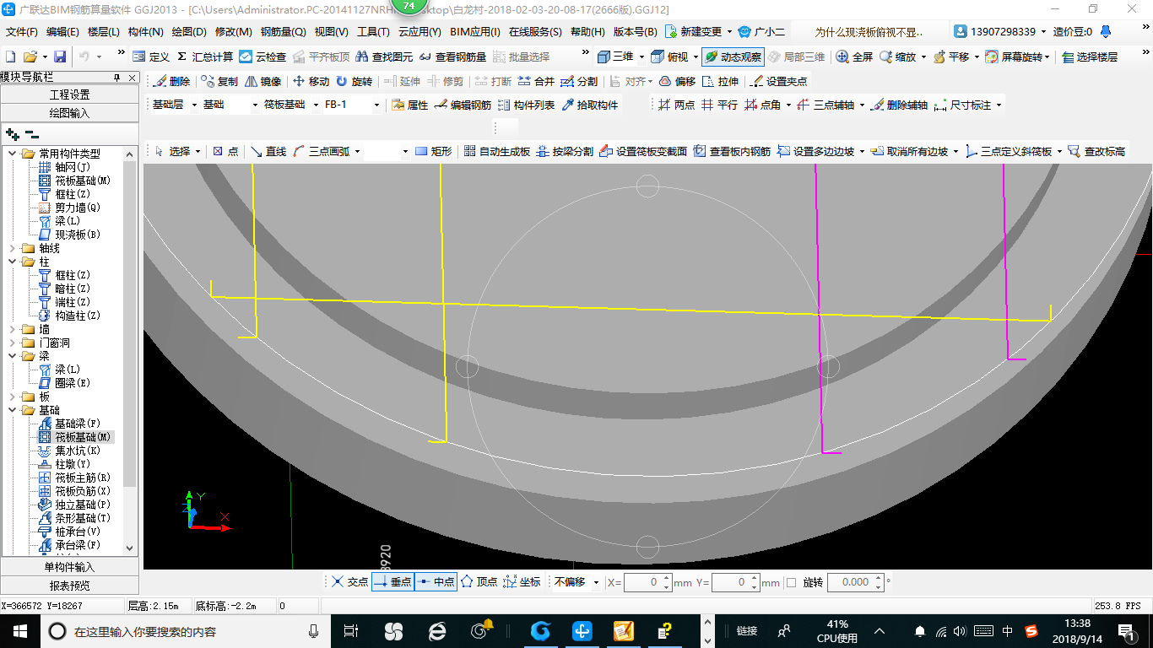1153x648 pixels.
Task: Toggle 坐标 coordinate snap
Action: 522,582
